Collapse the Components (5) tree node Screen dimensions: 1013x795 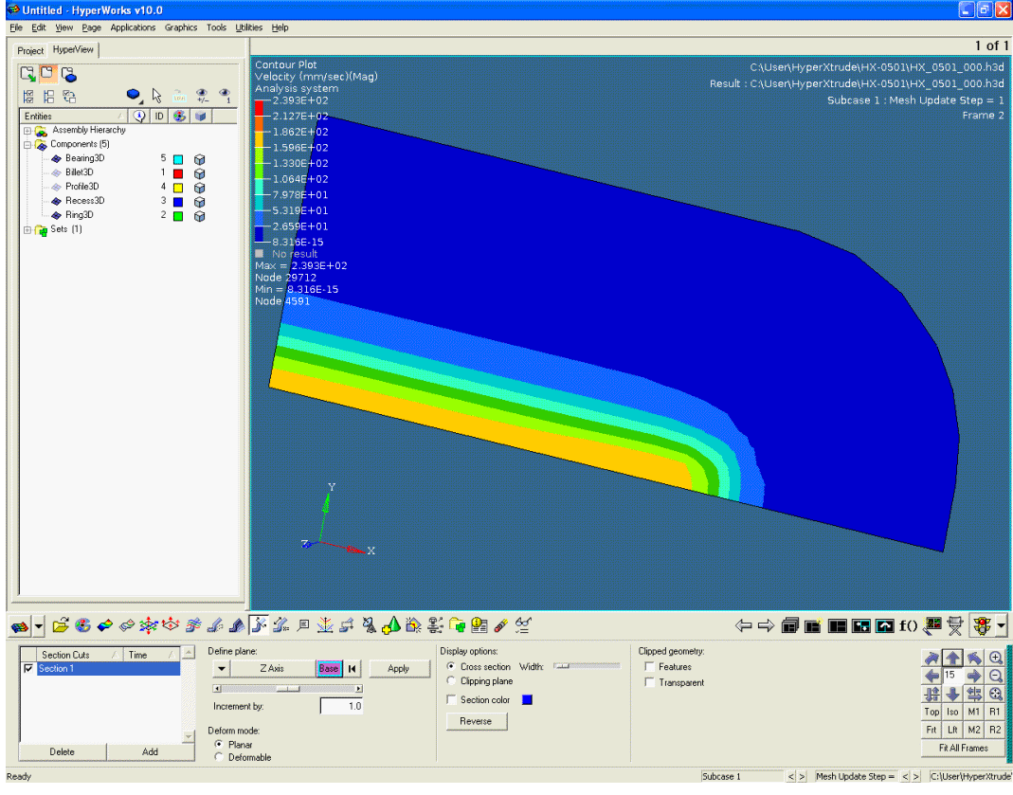click(27, 144)
